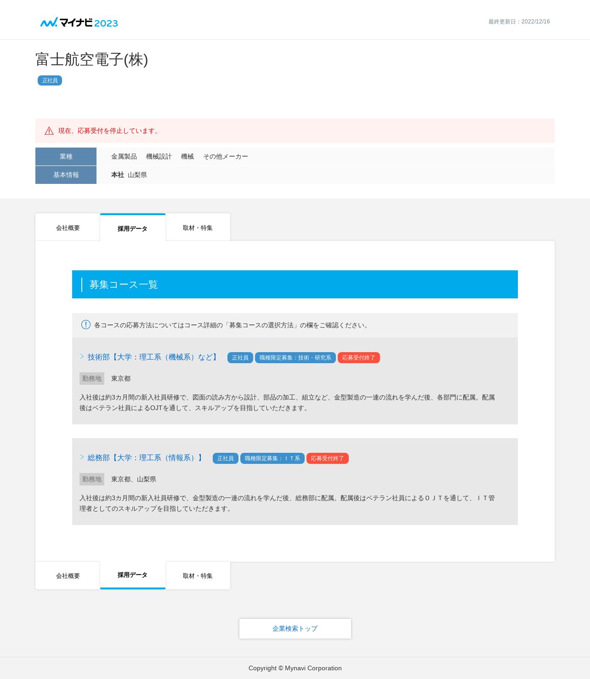Click Copyright © Mynavi Corporation footer
Viewport: 590px width, 679px height.
[295, 668]
